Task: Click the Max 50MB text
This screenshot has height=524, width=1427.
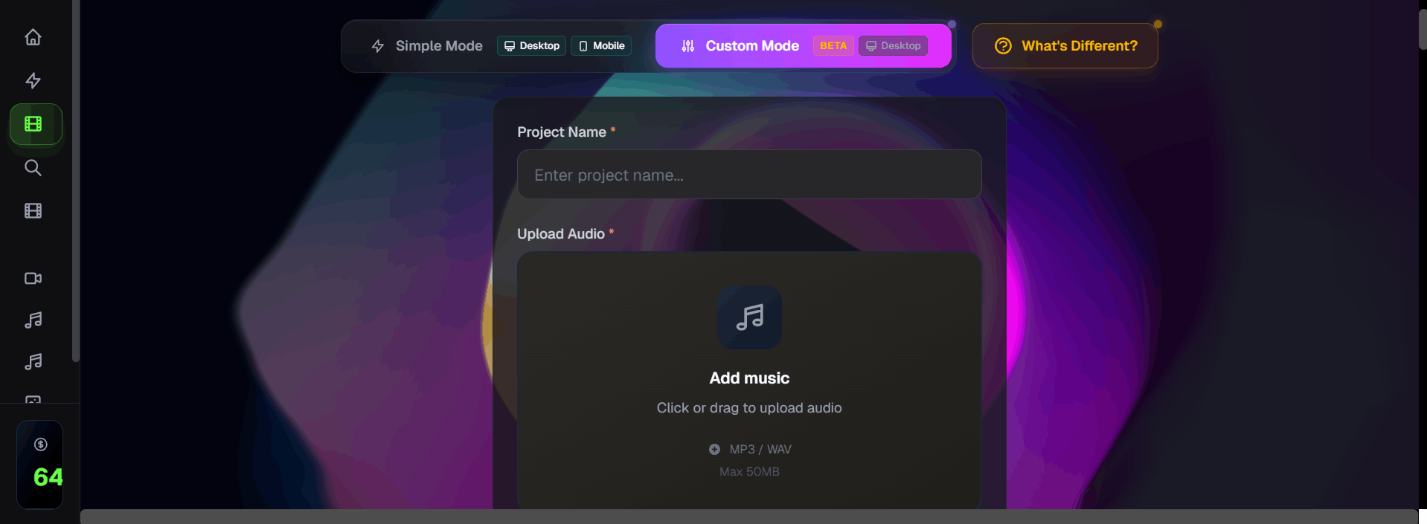Action: click(749, 472)
